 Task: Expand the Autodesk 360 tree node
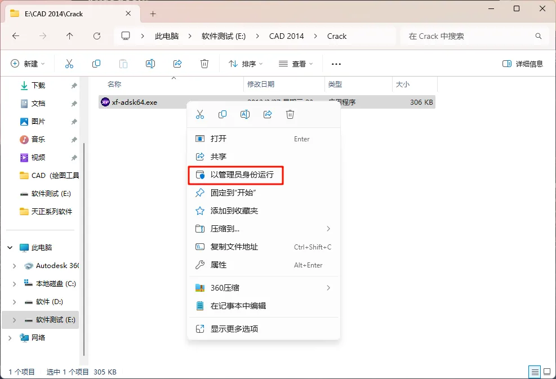click(x=14, y=266)
